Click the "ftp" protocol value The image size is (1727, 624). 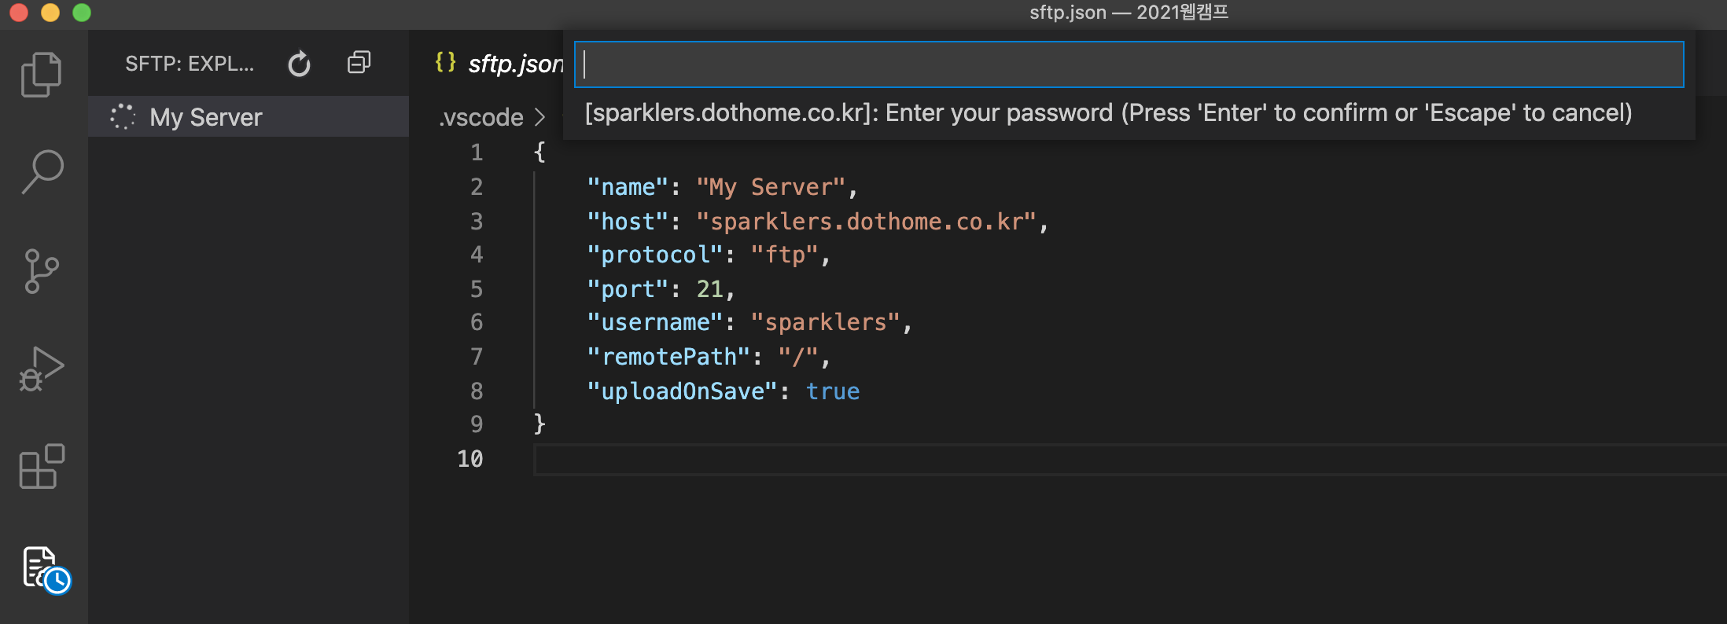pyautogui.click(x=785, y=255)
